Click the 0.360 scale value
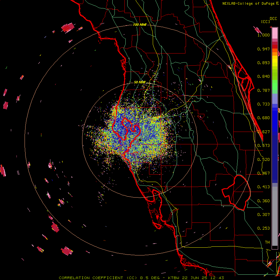Viewport: 280px width, 280px height. (x=264, y=201)
